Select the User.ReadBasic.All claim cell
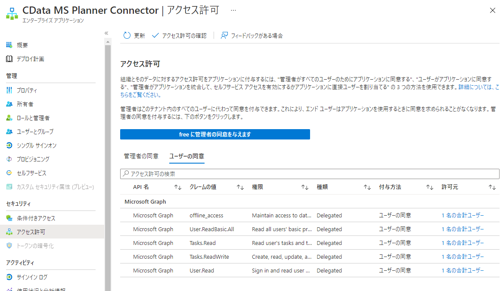The image size is (503, 291). point(212,229)
